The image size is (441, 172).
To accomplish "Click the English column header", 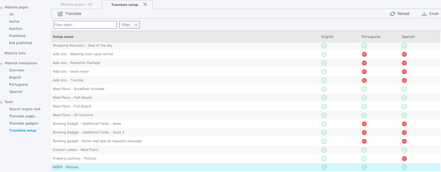I will (x=328, y=37).
